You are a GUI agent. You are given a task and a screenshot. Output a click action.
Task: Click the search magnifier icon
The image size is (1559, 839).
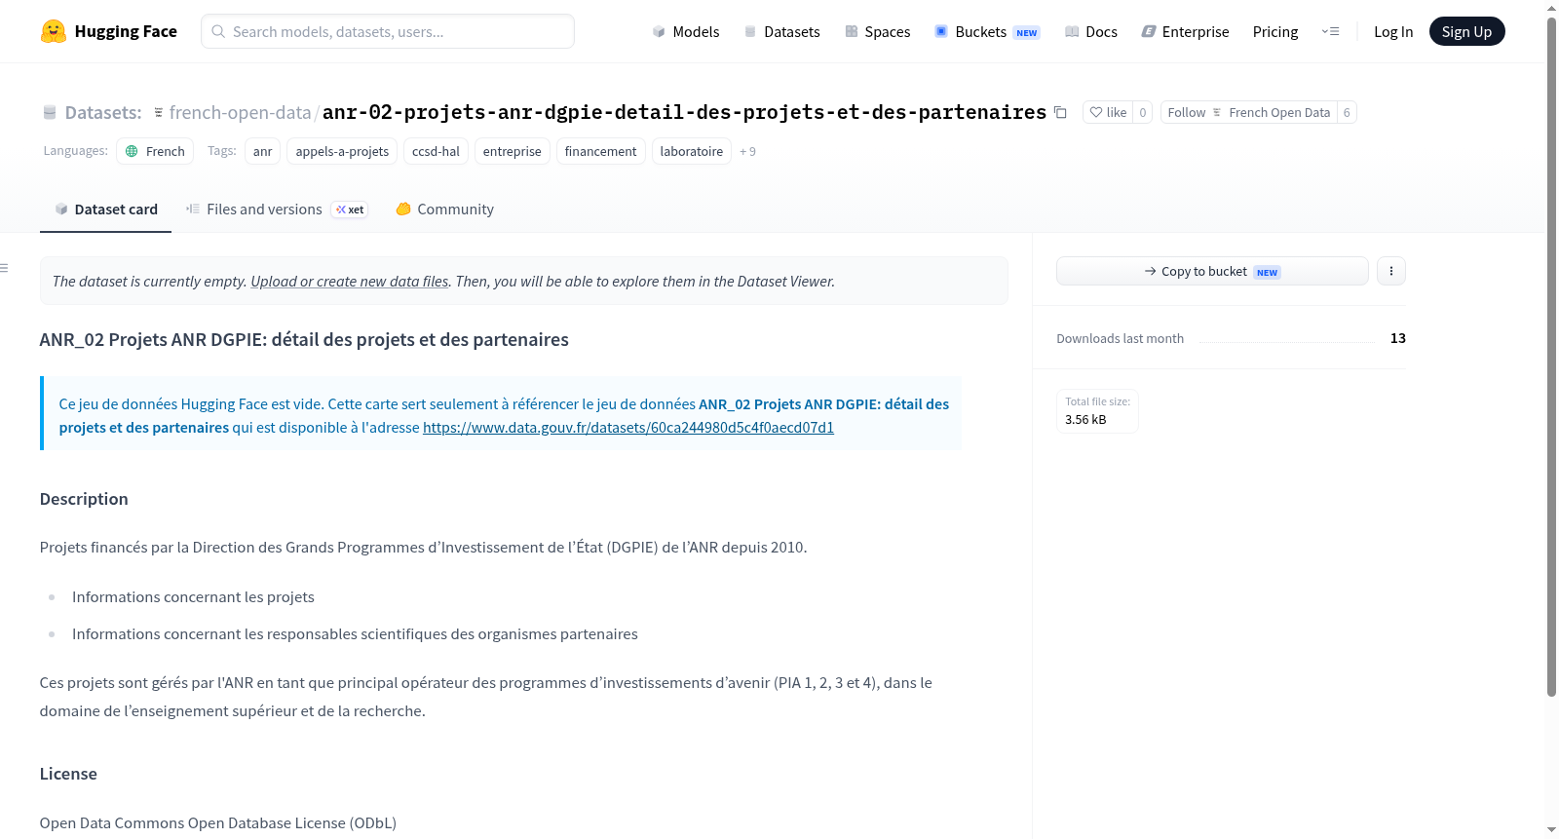218,31
